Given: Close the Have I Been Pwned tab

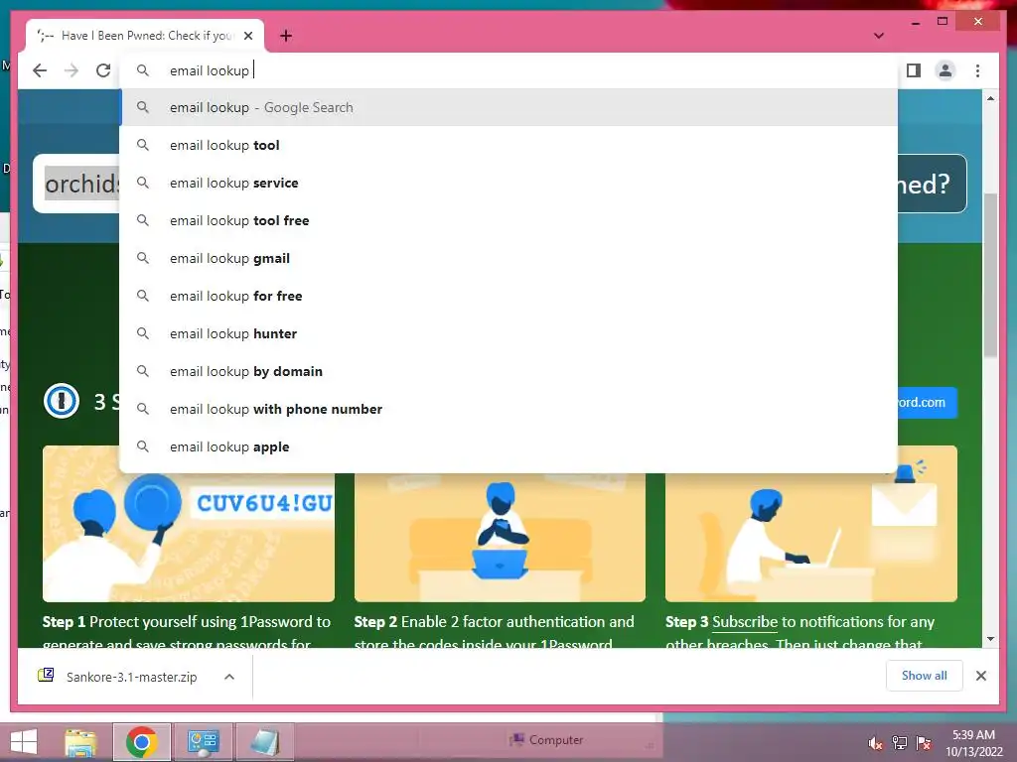Looking at the screenshot, I should [x=248, y=36].
